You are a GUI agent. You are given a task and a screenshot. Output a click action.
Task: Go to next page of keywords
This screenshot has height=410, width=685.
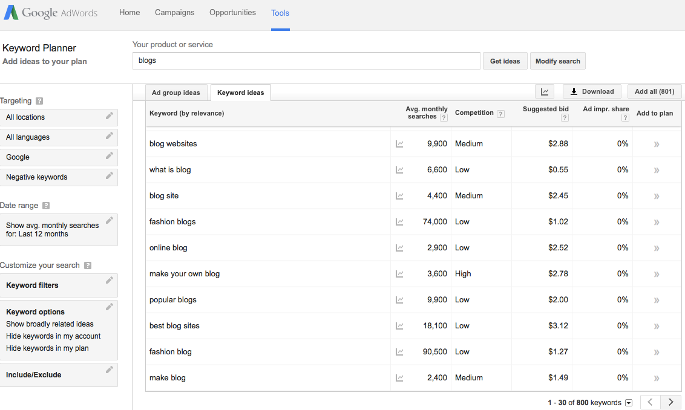pyautogui.click(x=670, y=402)
